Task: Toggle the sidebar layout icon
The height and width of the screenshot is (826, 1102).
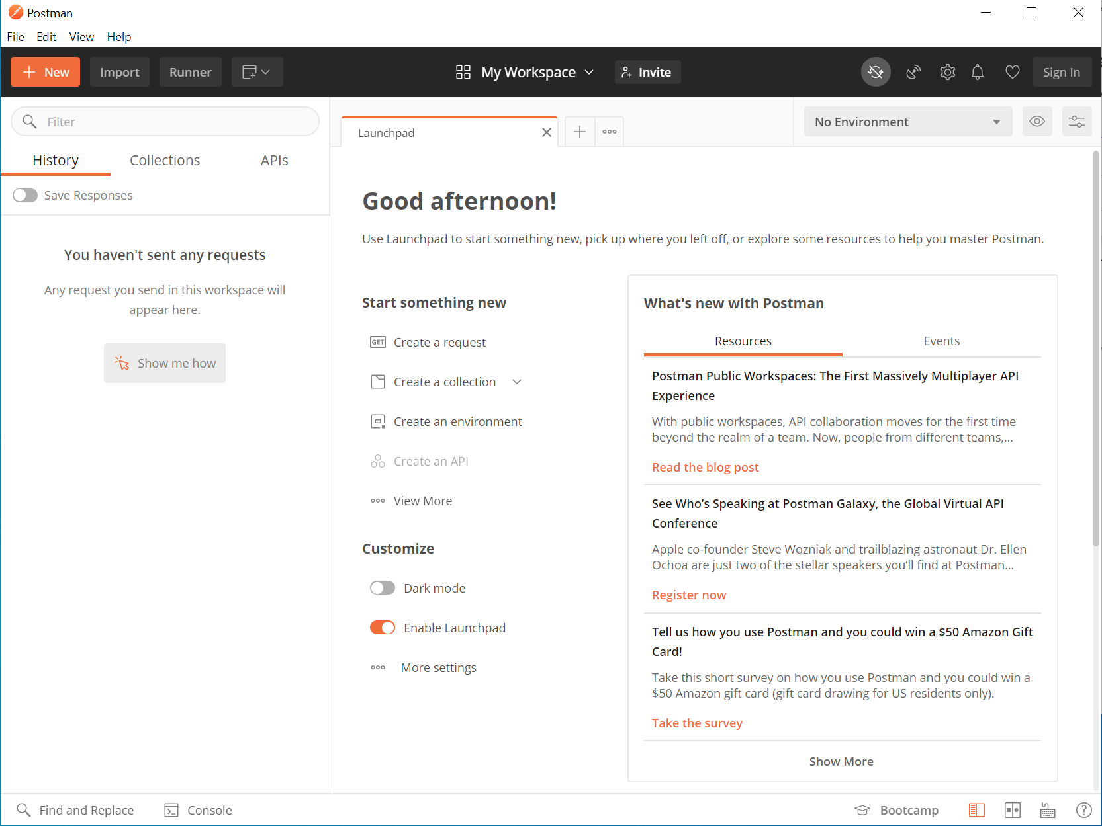Action: coord(977,810)
